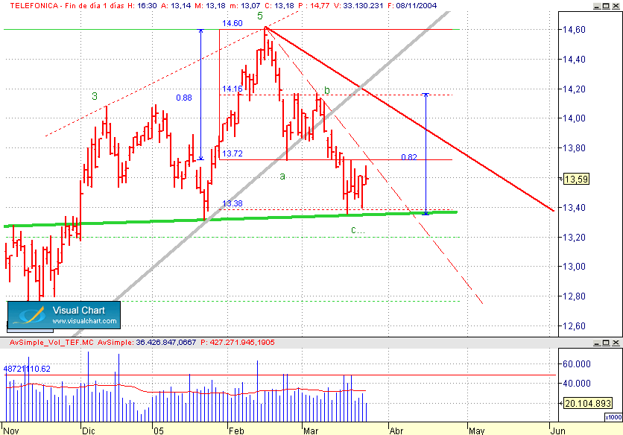Viewport: 623px width, 435px height.
Task: Close the TELEFONICA price chart panel
Action: pyautogui.click(x=616, y=6)
